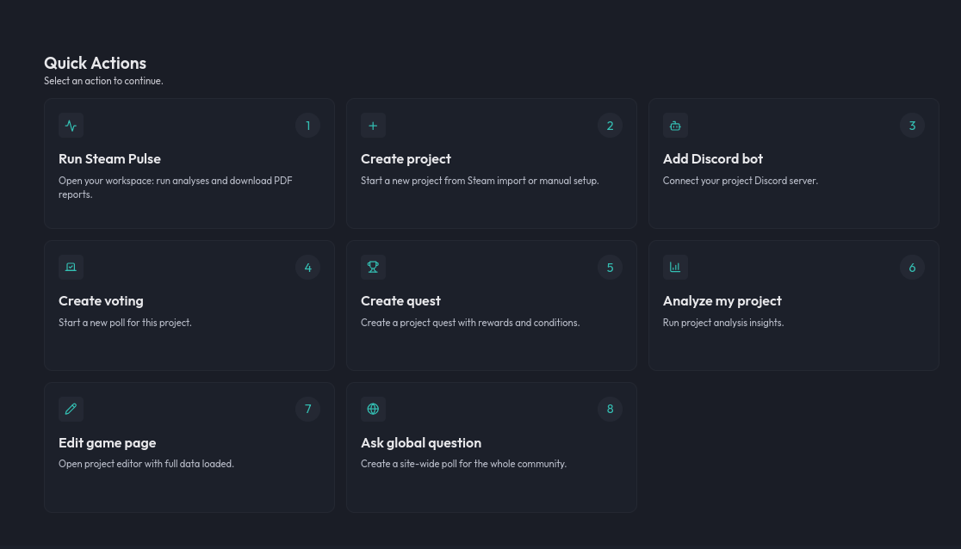Open the Analyze my project action
This screenshot has width=961, height=549.
pos(793,305)
